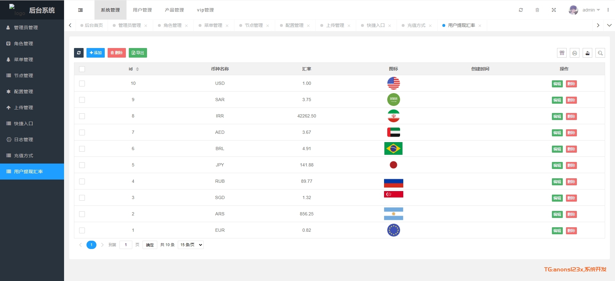Open the column filter grid icon
Screen dimensions: 615x281
pyautogui.click(x=562, y=53)
